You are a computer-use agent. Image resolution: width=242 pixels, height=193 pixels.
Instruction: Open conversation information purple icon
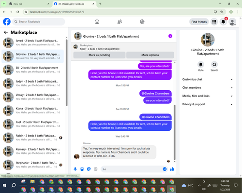[170, 36]
